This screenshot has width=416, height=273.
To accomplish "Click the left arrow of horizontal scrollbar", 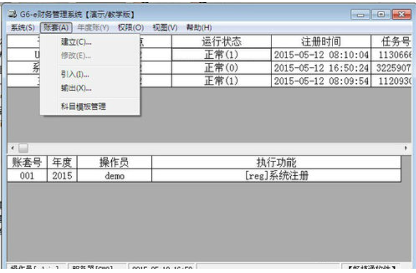I will 12,148.
